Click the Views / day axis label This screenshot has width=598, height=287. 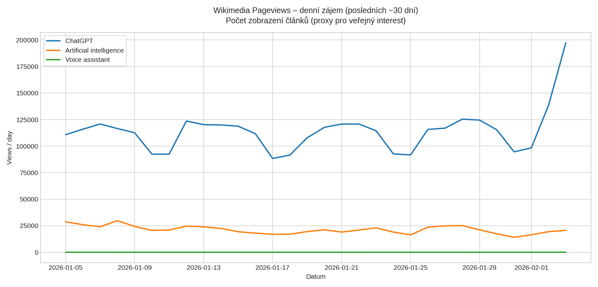click(x=10, y=147)
